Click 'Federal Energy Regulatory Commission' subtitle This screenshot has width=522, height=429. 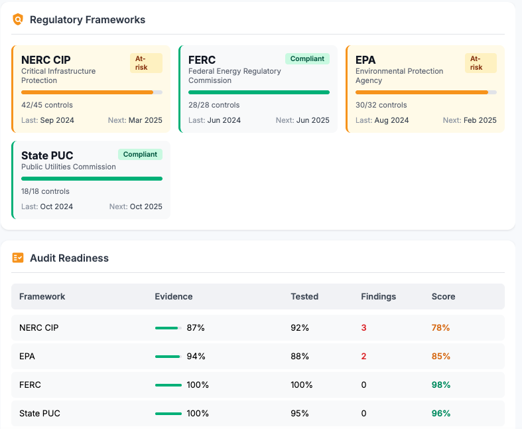[x=235, y=76]
